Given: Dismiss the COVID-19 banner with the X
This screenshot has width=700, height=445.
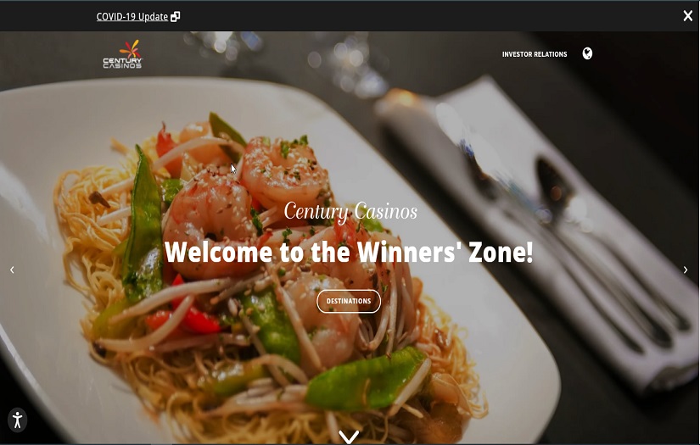Looking at the screenshot, I should pyautogui.click(x=687, y=15).
